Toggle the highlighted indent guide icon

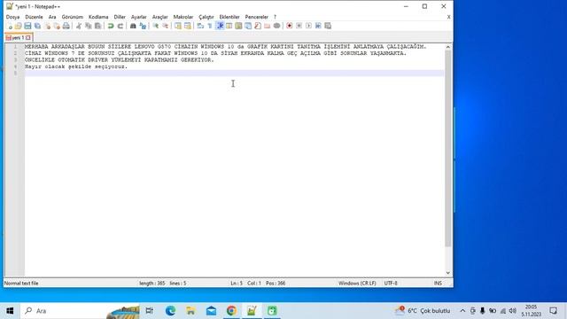(x=220, y=26)
